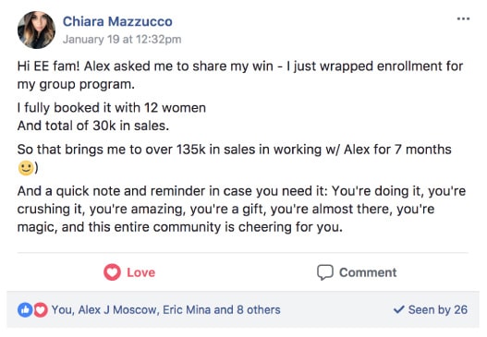Click the Comment text label
The width and height of the screenshot is (487, 337).
368,272
